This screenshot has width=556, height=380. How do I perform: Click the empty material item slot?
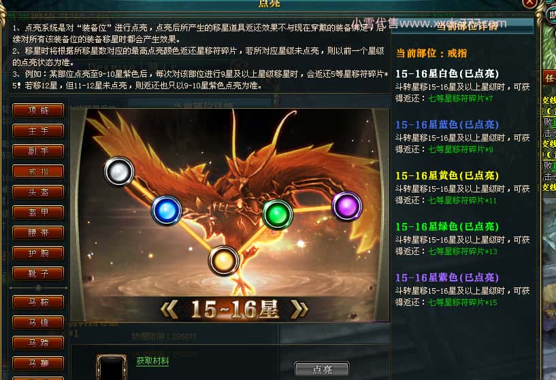(112, 367)
